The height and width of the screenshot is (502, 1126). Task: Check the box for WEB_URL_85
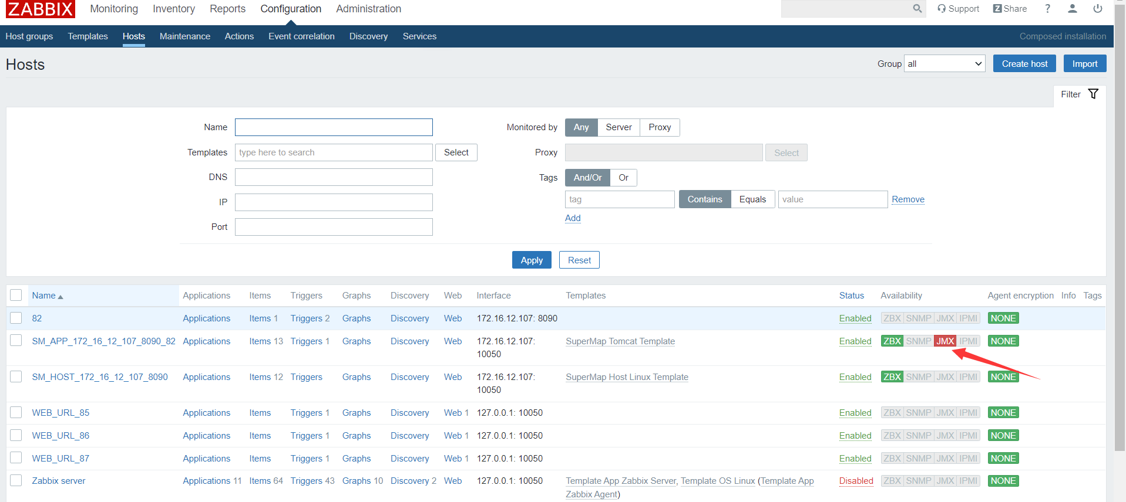16,412
